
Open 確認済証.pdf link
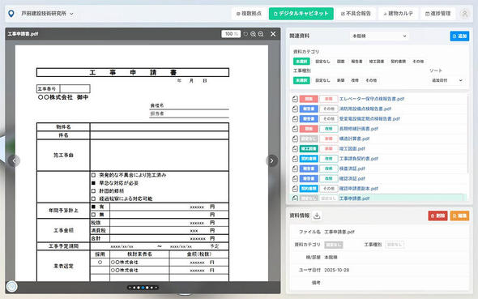coord(352,178)
